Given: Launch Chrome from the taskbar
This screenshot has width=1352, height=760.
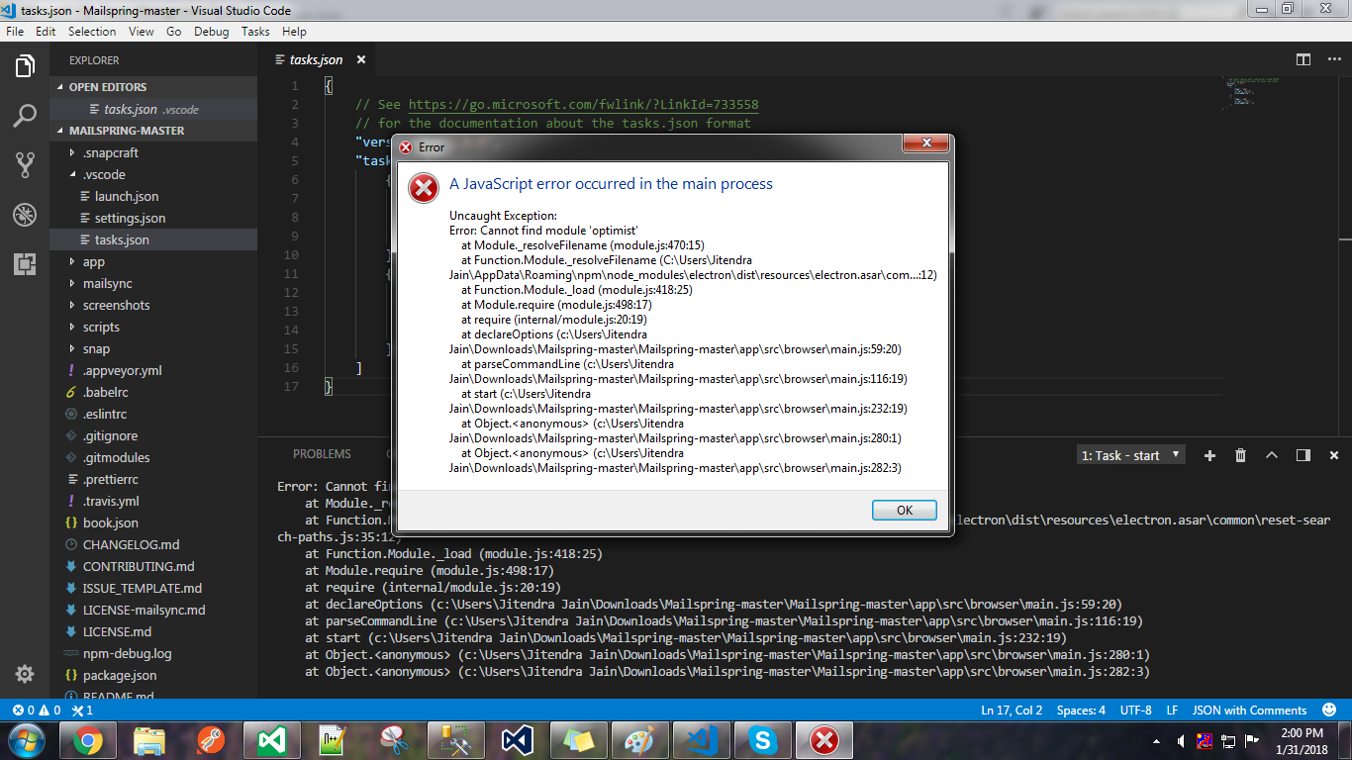Looking at the screenshot, I should coord(87,739).
